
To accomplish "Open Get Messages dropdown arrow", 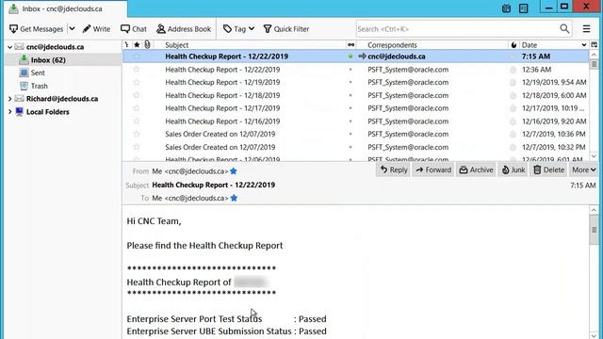I will click(72, 29).
